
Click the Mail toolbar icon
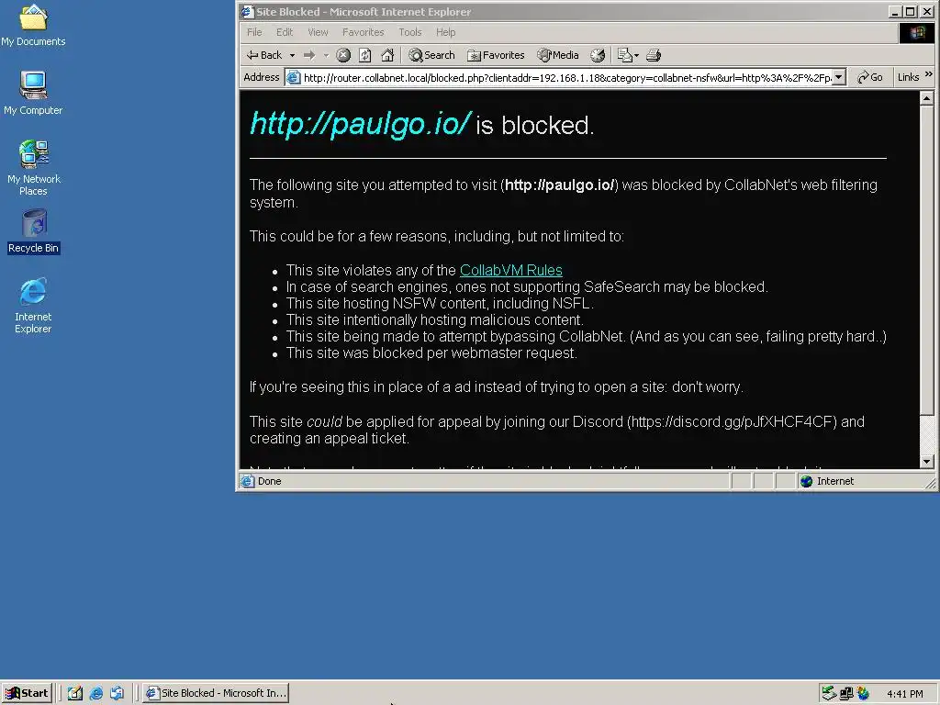point(624,56)
